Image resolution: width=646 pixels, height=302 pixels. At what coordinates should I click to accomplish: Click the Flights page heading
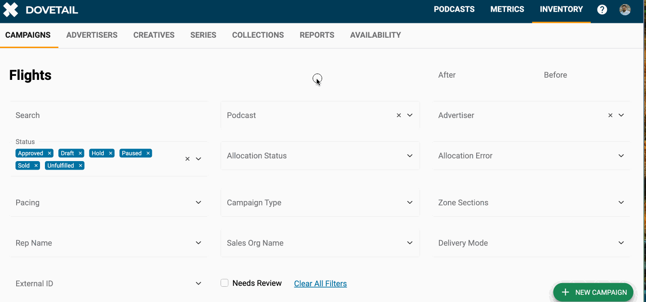click(31, 75)
